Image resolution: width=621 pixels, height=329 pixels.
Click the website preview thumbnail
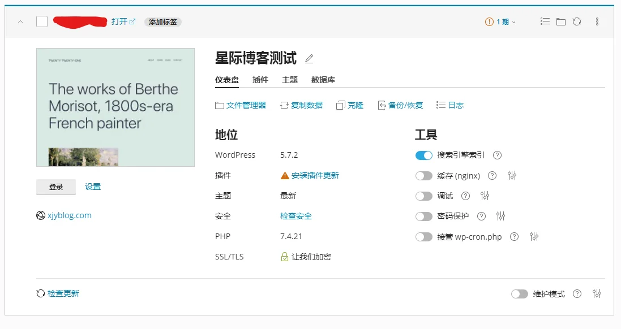pos(115,107)
